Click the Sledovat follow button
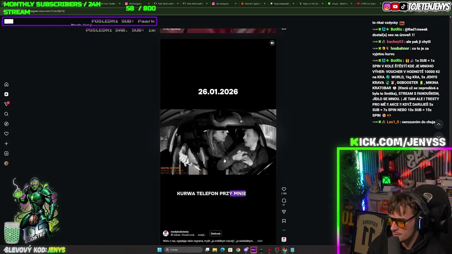This screenshot has height=254, width=452. (x=215, y=234)
